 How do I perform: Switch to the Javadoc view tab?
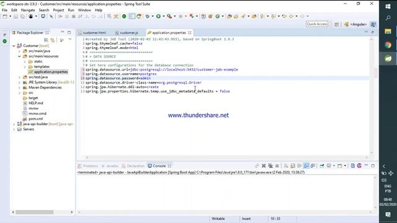[110, 166]
